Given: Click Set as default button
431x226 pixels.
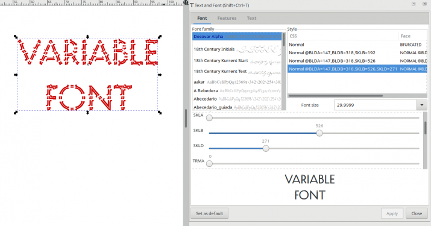Looking at the screenshot, I should click(209, 213).
